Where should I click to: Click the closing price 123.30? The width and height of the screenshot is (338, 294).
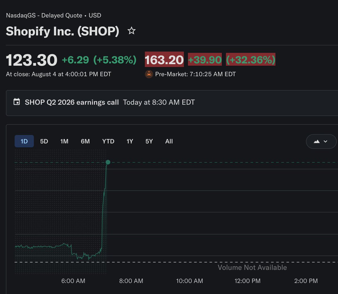point(32,60)
